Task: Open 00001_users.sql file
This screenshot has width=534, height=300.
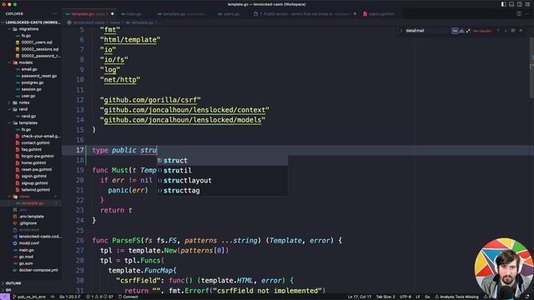Action: click(37, 42)
